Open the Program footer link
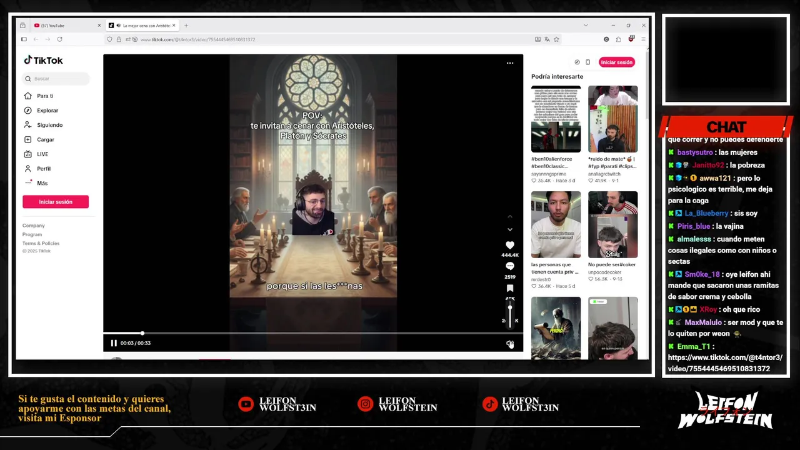 (32, 234)
